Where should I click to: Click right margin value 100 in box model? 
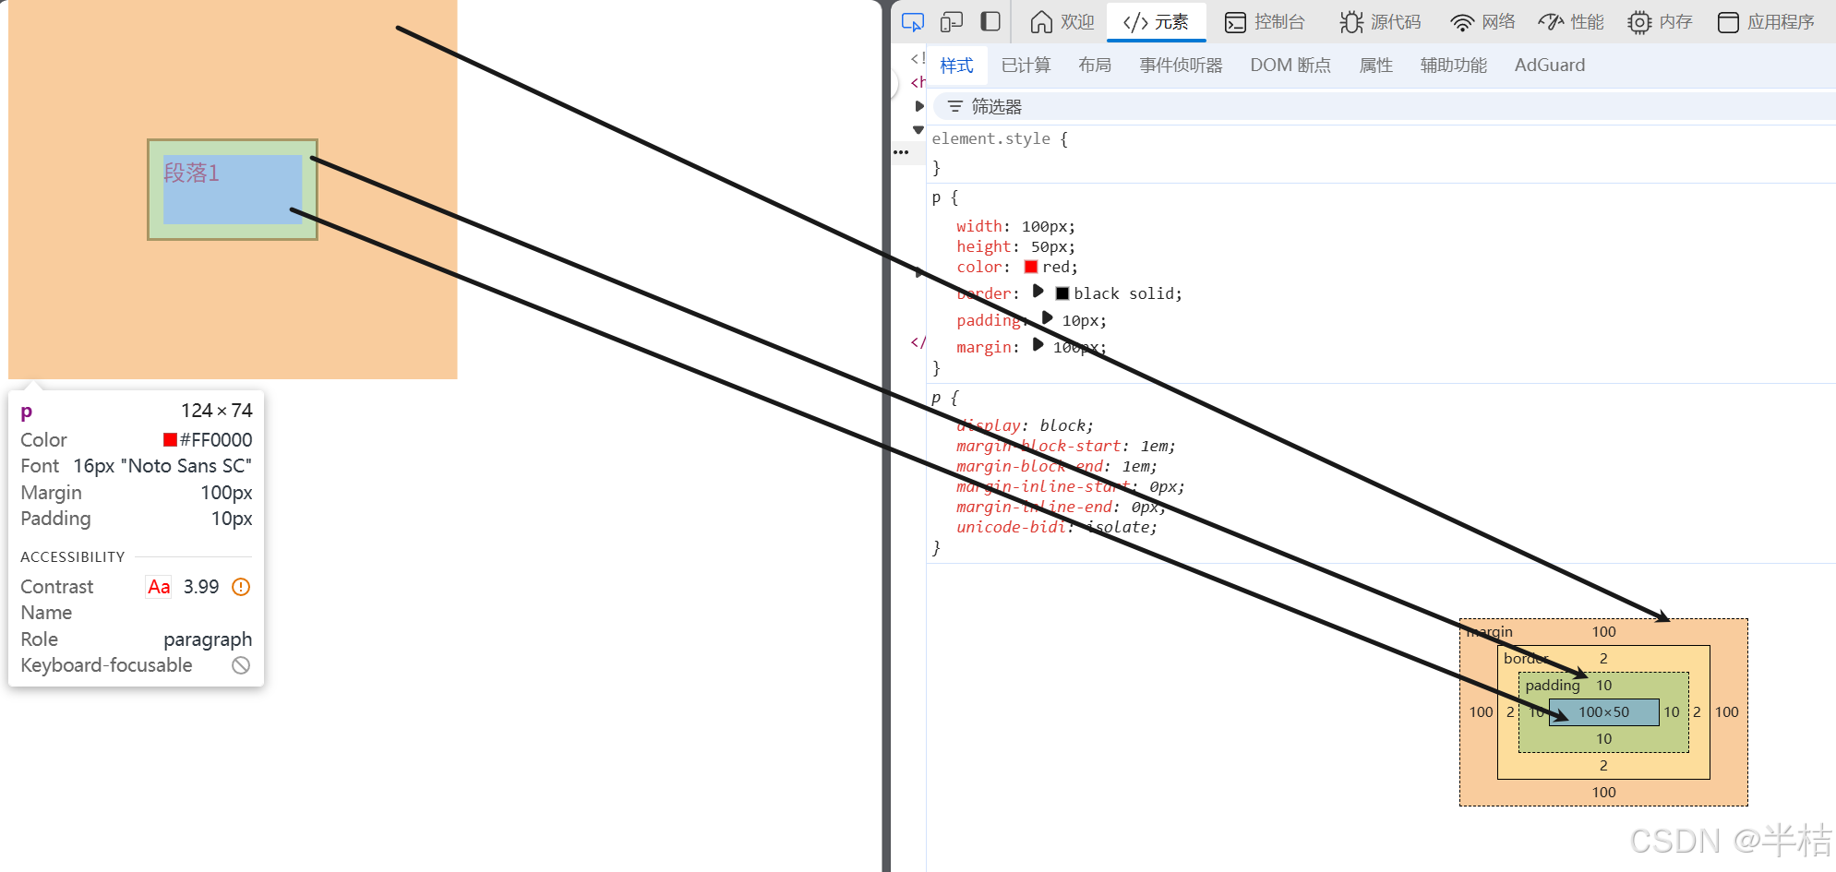pos(1726,712)
